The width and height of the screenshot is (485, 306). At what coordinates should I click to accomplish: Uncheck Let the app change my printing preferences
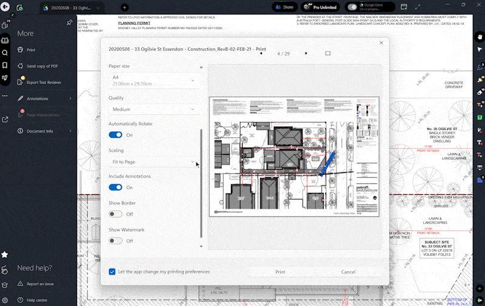tap(112, 272)
